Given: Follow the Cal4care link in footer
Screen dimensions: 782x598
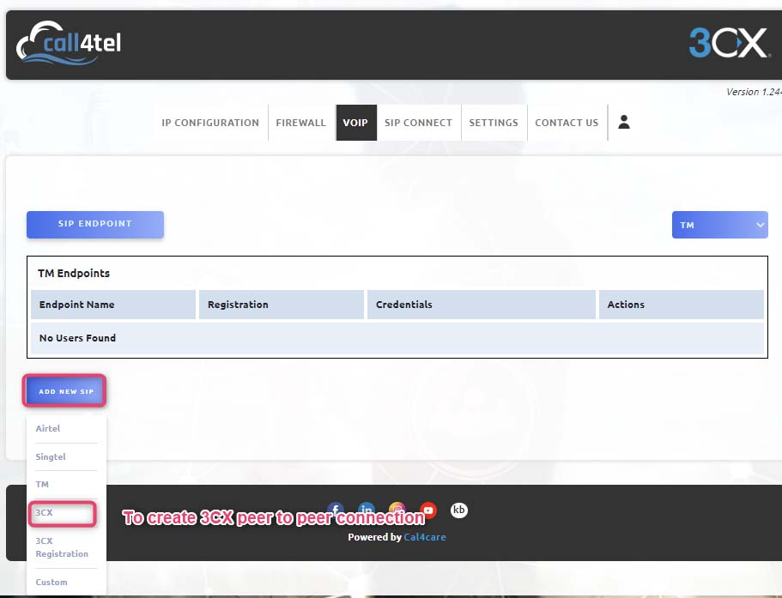Looking at the screenshot, I should (x=425, y=537).
